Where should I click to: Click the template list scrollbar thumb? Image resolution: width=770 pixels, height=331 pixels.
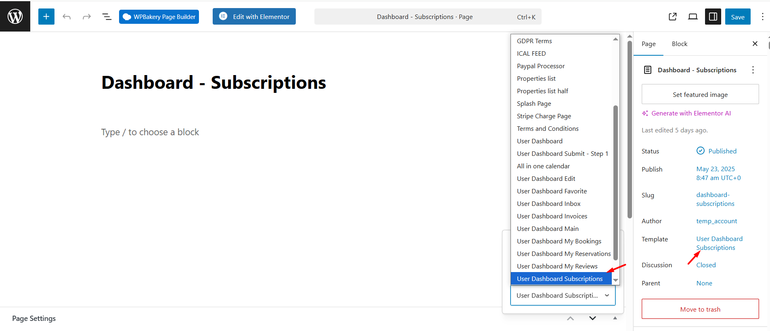(615, 182)
